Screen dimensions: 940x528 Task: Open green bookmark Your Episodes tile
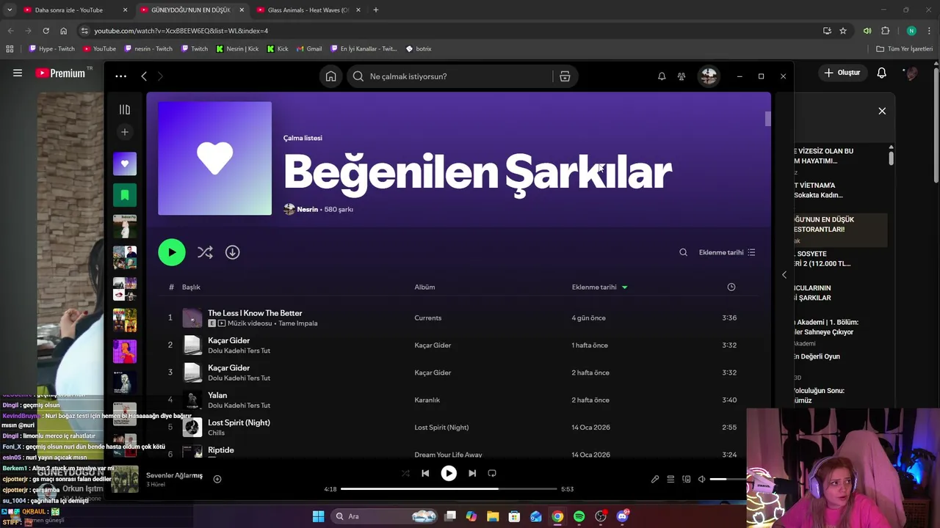[x=125, y=195]
